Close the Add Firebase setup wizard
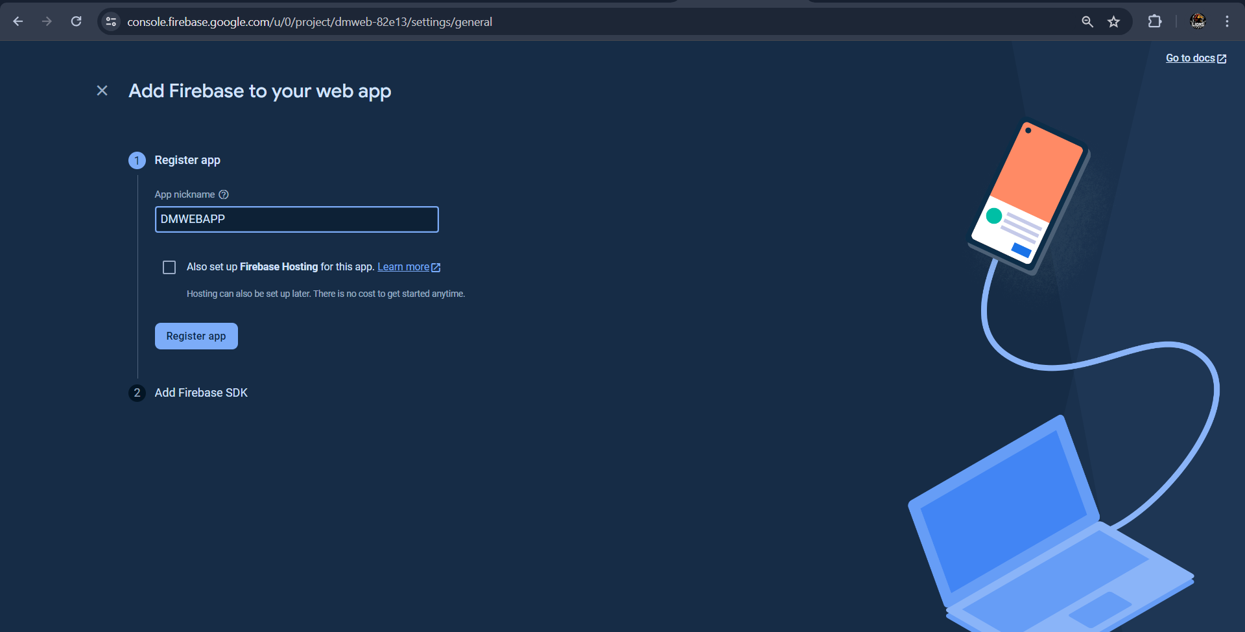 tap(102, 91)
